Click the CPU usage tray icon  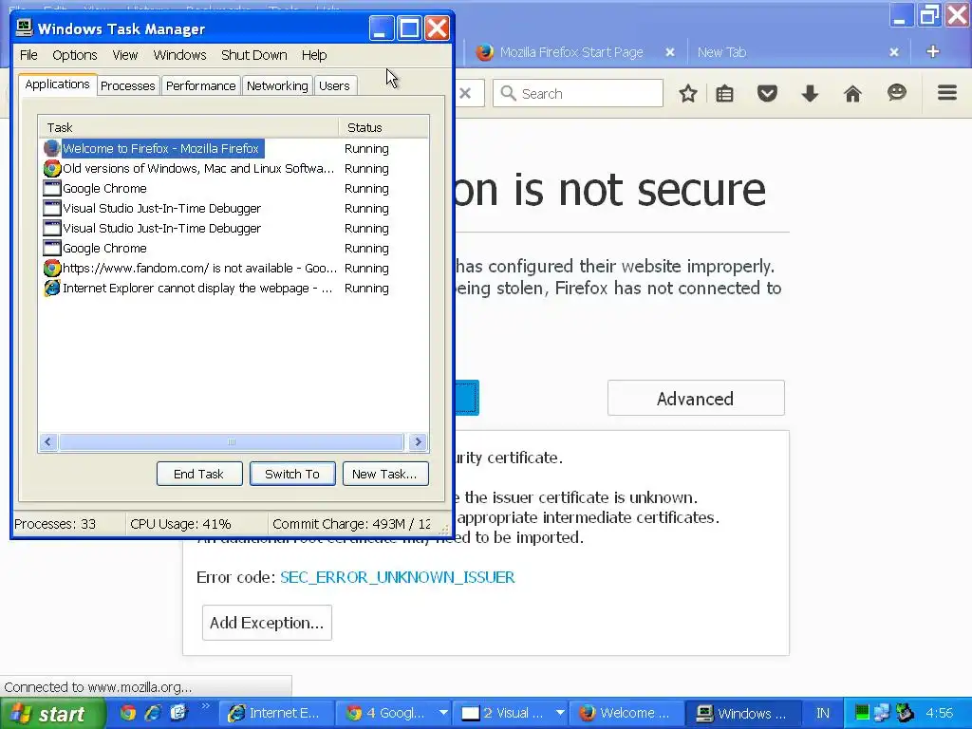pos(862,713)
